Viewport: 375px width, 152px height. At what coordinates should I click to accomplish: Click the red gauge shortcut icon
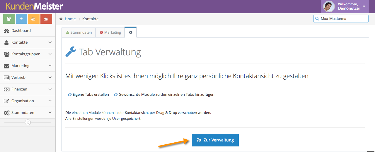click(x=46, y=19)
